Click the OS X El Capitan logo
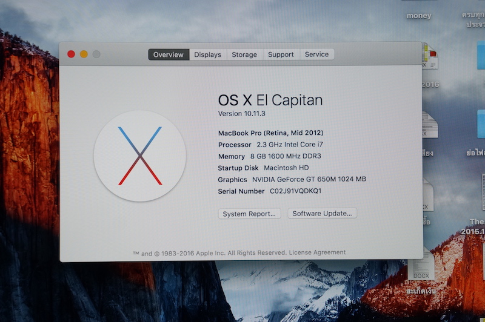485x322 pixels. [x=140, y=156]
